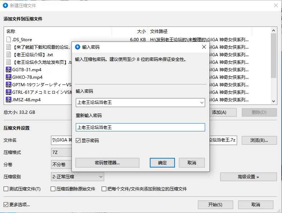Open the 压缩格式 7Z dropdown
The image size is (282, 213).
click(61, 153)
